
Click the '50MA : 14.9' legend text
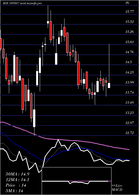[x=18, y=174]
